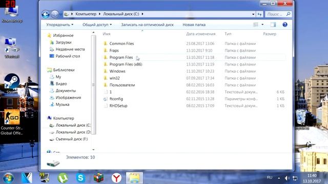
Task: Open the Общий доступ dropdown menu
Action: click(97, 25)
